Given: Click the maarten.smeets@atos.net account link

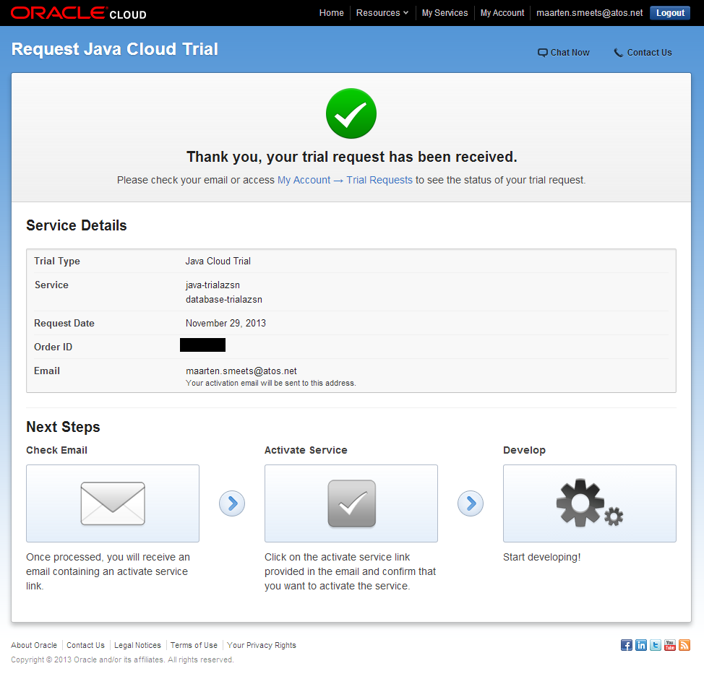Looking at the screenshot, I should coord(590,13).
